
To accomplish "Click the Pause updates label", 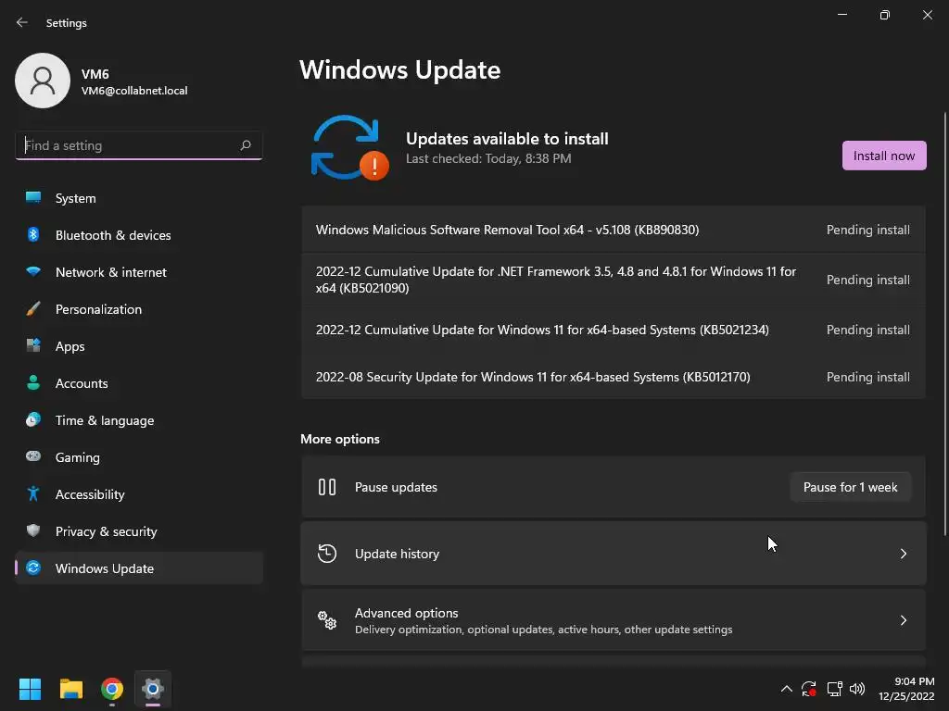I will coord(396,487).
